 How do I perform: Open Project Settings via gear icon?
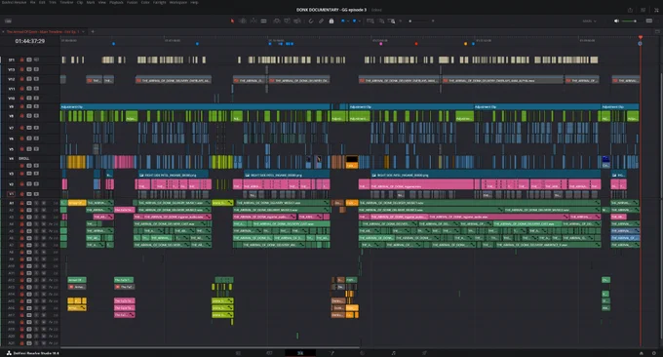[x=654, y=353]
